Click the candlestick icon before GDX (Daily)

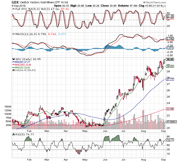coord(14,59)
